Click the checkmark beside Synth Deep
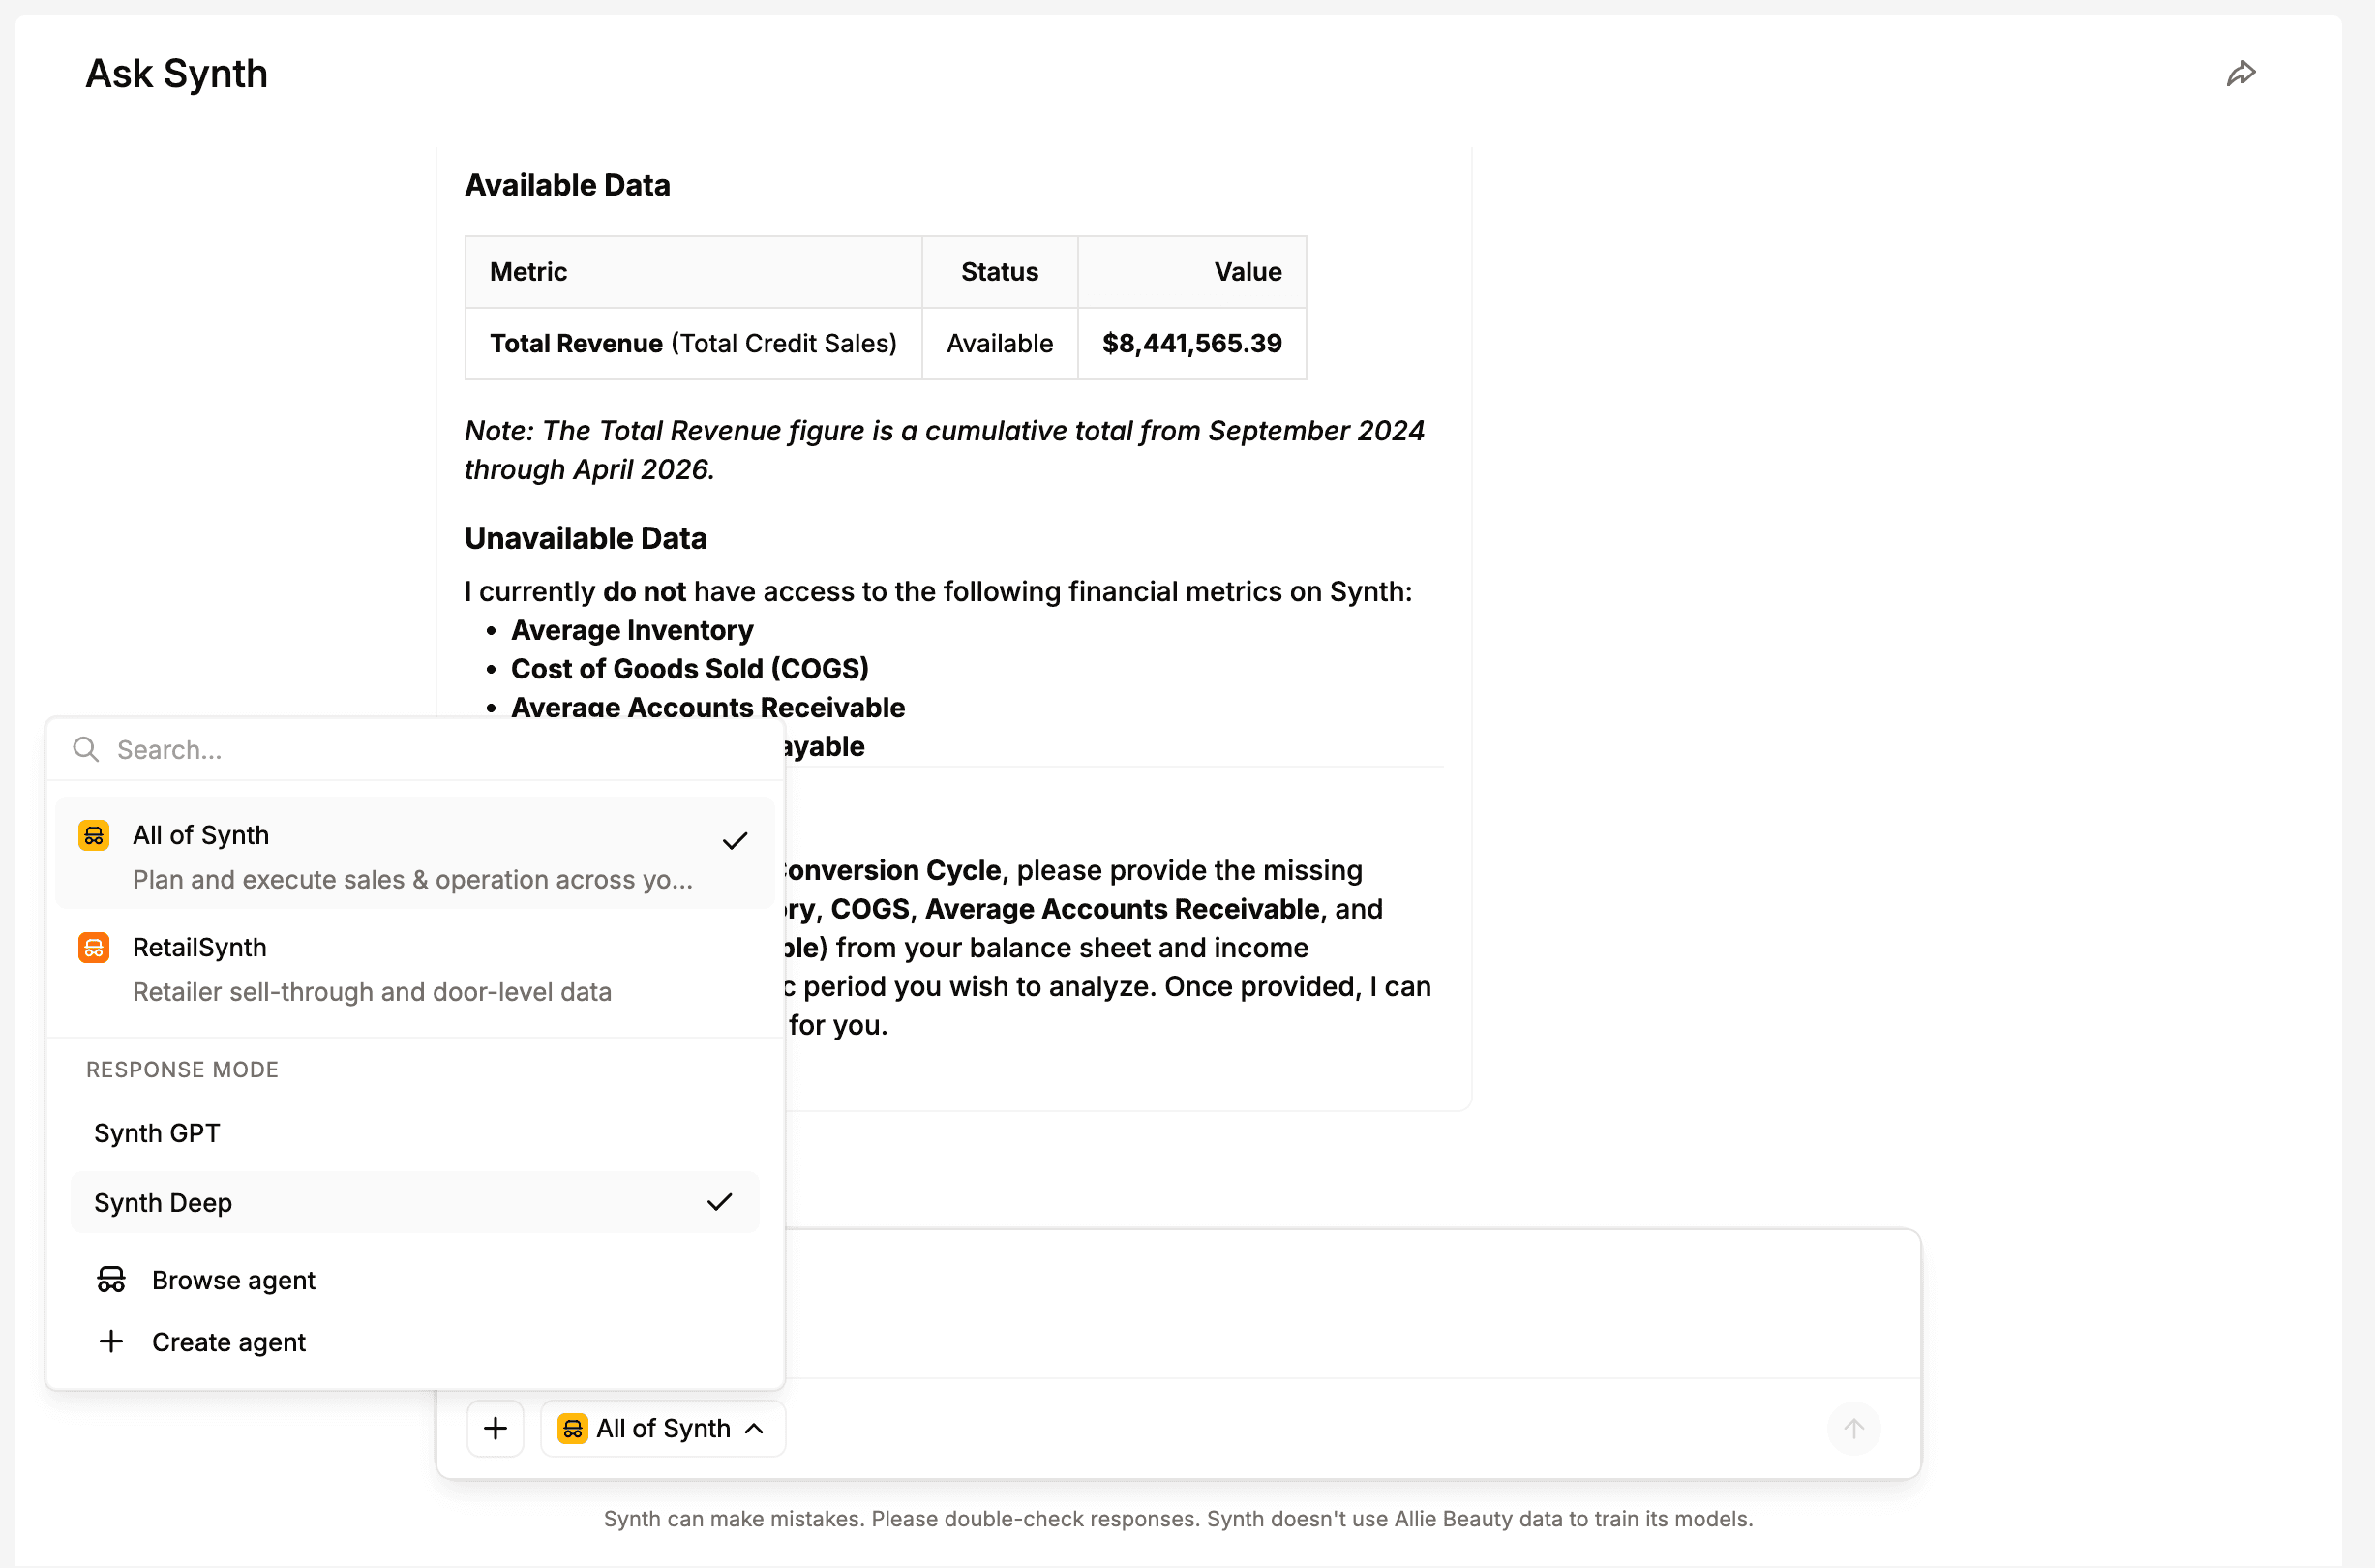 click(720, 1202)
